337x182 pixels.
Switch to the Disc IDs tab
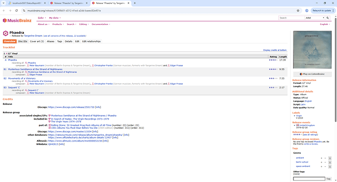pyautogui.click(x=22, y=41)
